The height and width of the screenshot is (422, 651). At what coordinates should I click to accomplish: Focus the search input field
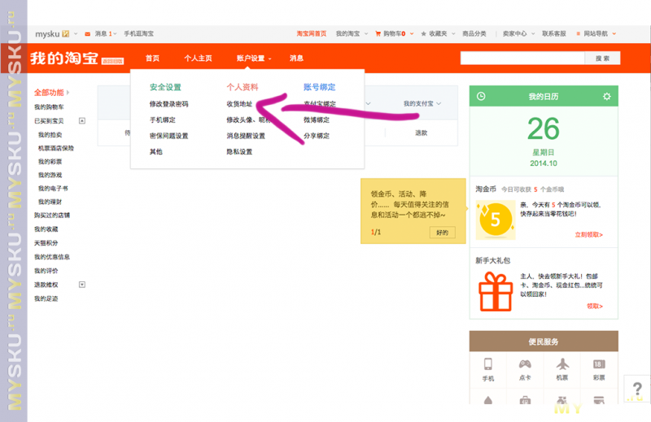[522, 58]
